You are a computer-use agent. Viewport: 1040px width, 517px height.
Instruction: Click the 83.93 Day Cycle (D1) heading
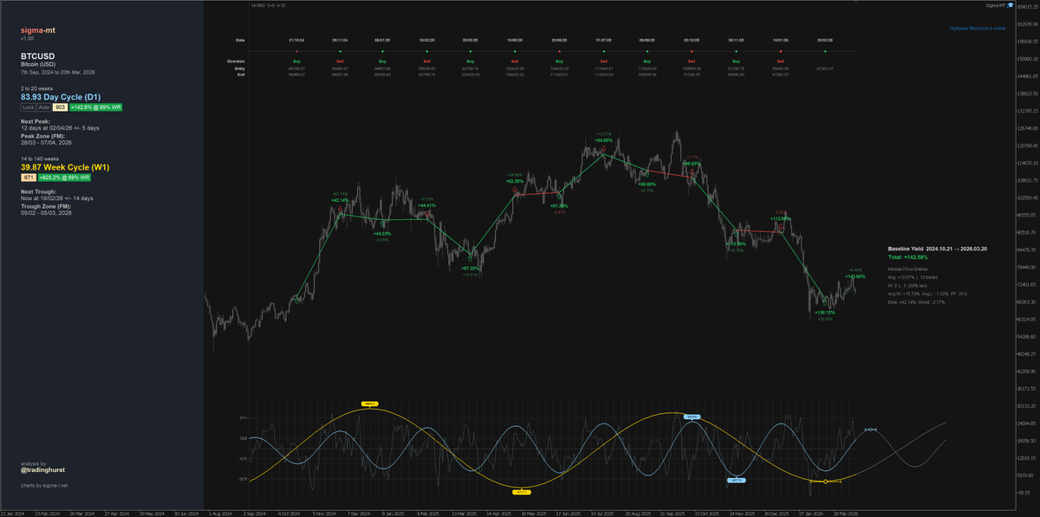[62, 97]
